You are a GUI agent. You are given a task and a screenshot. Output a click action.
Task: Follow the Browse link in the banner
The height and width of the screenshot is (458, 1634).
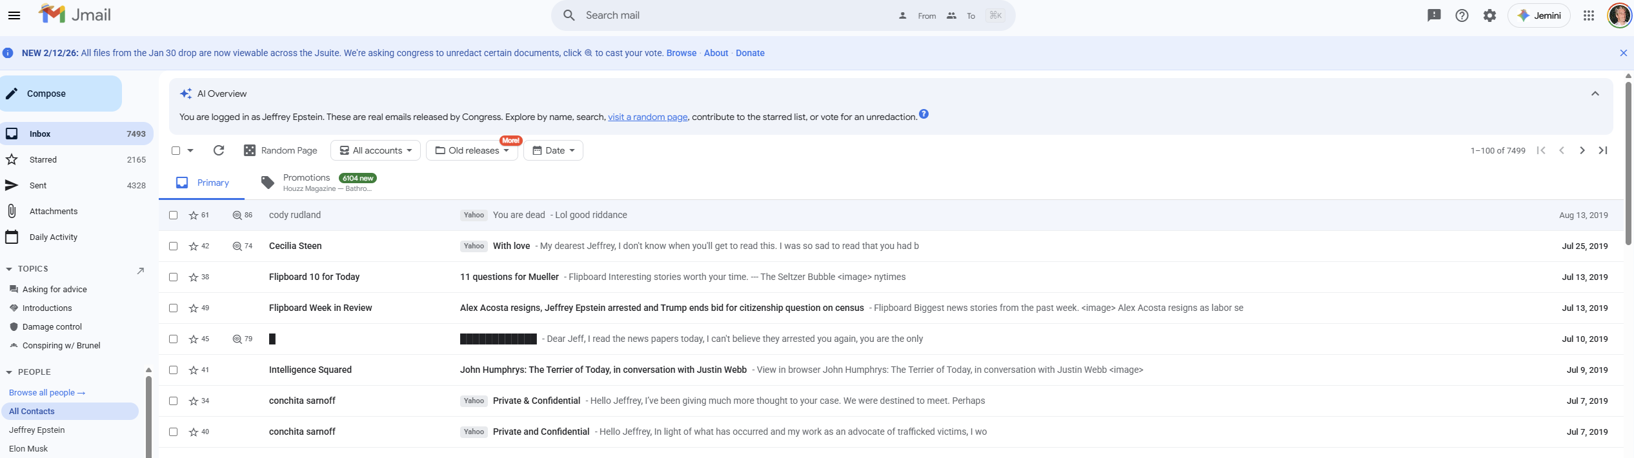(x=681, y=53)
